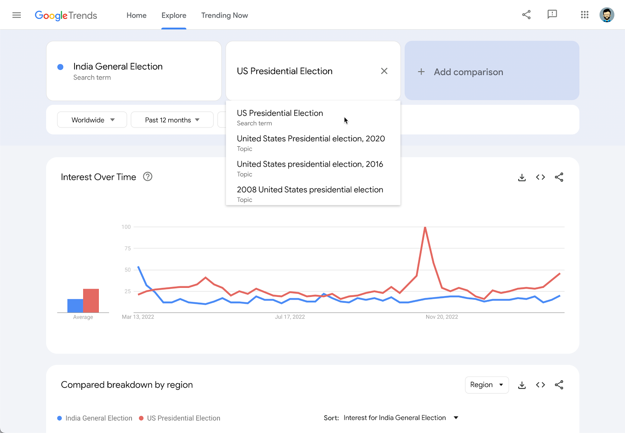Open the Worldwide location dropdown

pyautogui.click(x=92, y=120)
